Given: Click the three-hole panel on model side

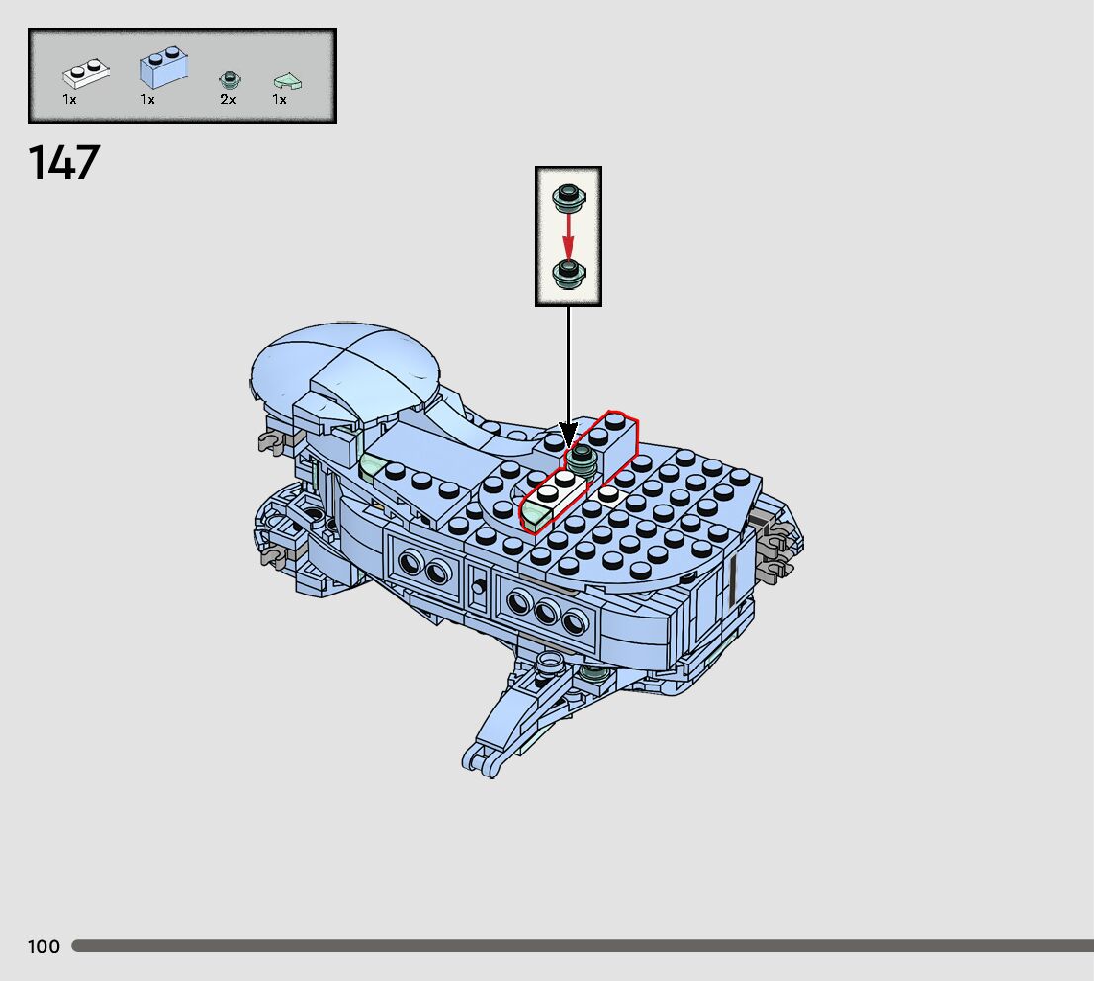Looking at the screenshot, I should click(545, 612).
